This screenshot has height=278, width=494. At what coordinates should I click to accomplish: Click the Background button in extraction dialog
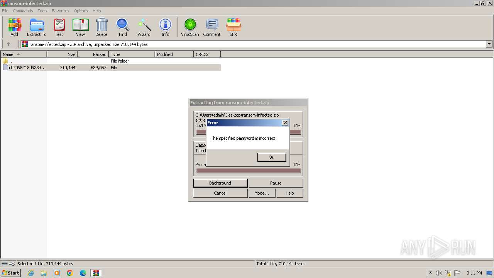pos(220,183)
